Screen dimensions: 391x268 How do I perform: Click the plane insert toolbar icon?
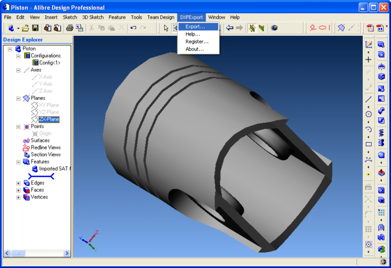(x=341, y=28)
